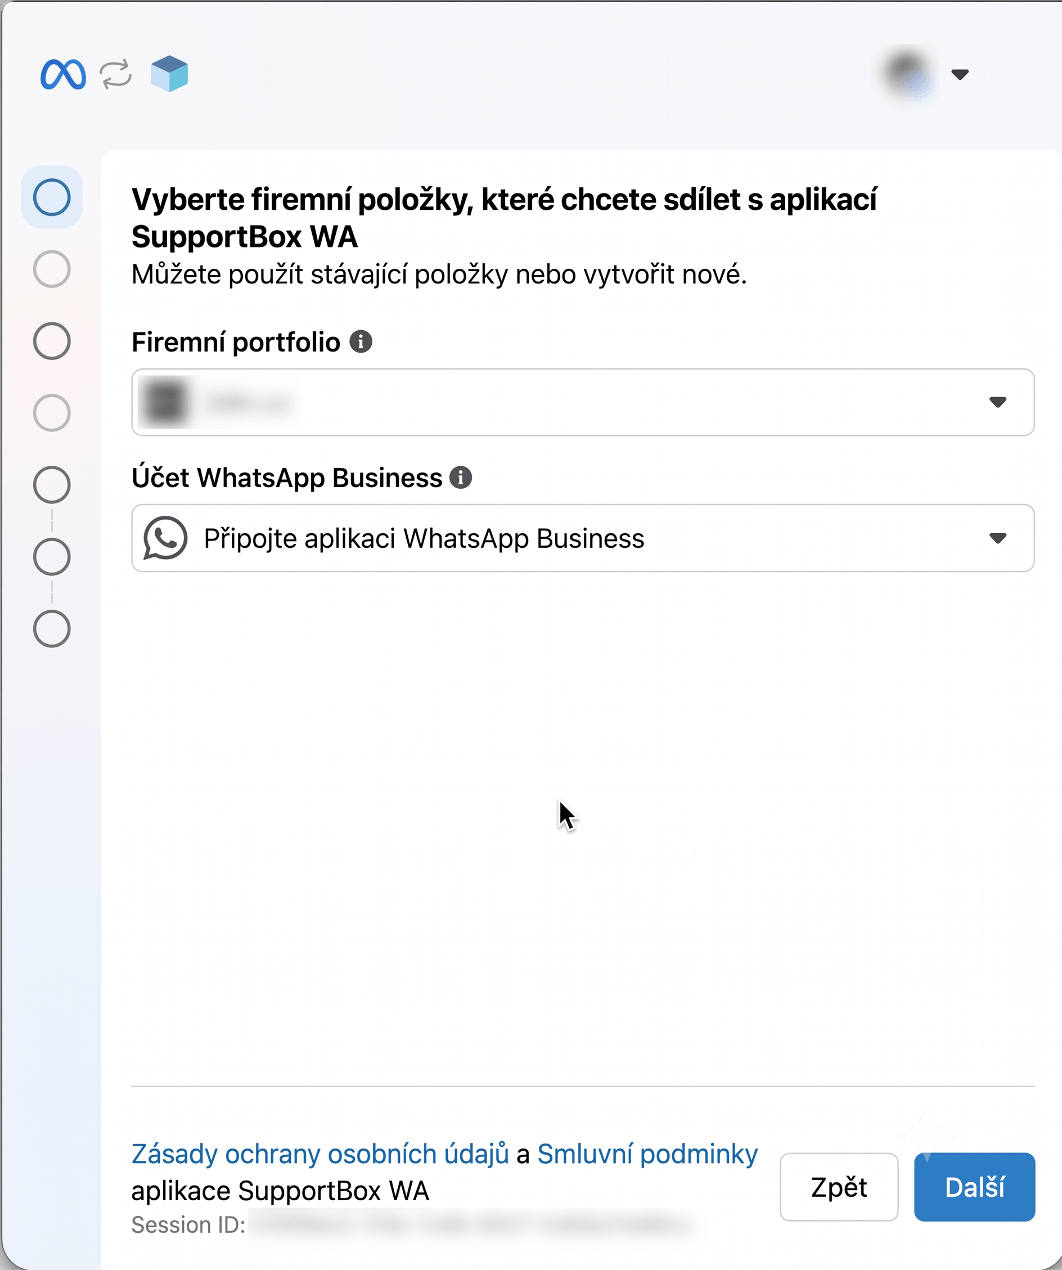
Task: Jump to the last step circle
Action: point(52,629)
